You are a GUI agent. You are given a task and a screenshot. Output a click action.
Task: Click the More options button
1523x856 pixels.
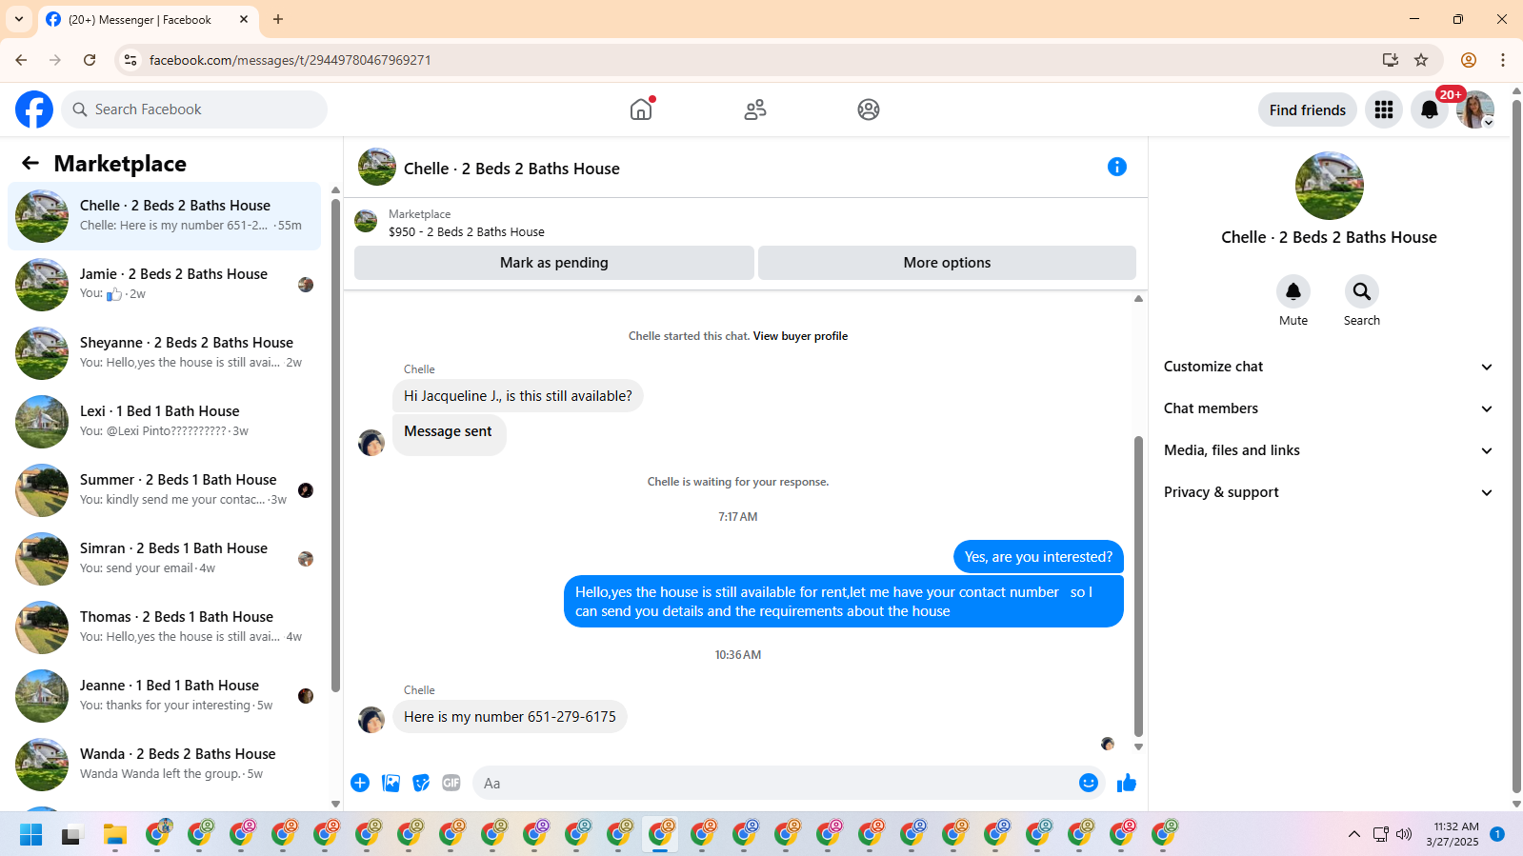[x=947, y=263]
